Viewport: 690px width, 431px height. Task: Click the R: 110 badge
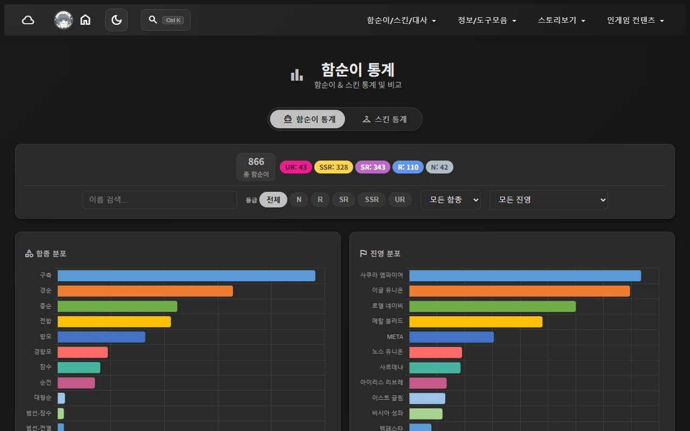tap(408, 167)
